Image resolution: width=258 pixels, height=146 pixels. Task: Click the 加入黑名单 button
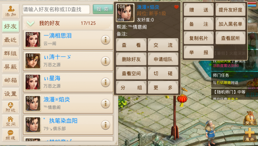230,24
